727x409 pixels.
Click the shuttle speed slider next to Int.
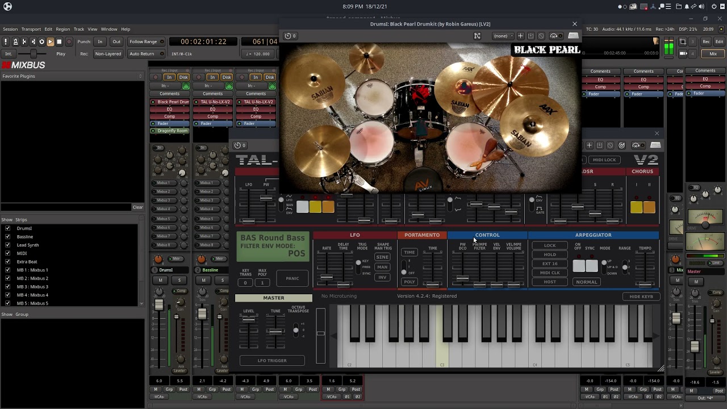click(x=33, y=54)
